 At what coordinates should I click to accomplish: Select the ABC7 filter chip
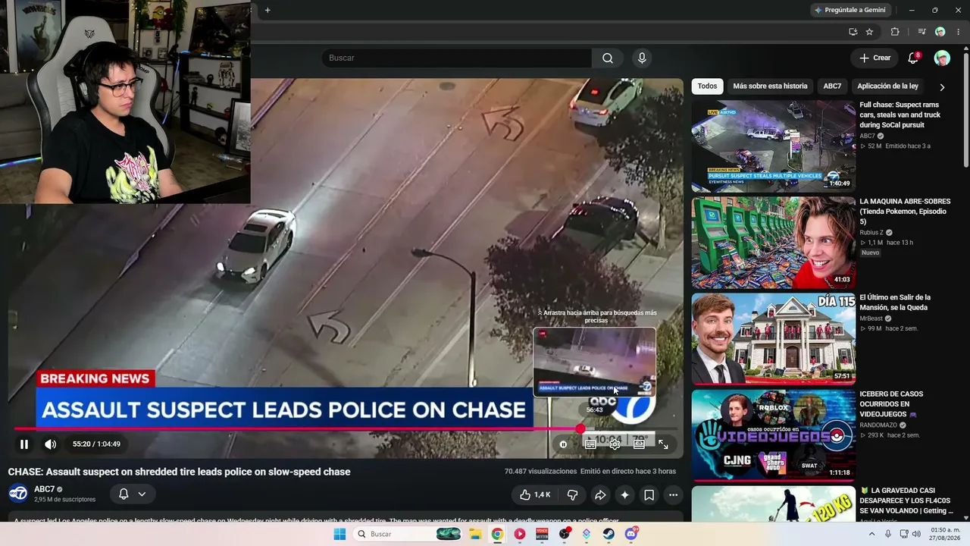coord(832,86)
